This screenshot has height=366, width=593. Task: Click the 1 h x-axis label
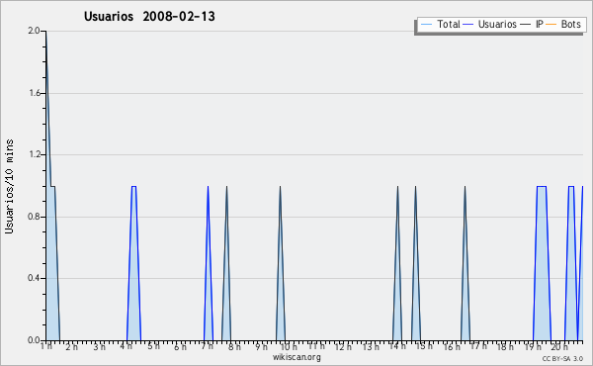[x=46, y=346]
